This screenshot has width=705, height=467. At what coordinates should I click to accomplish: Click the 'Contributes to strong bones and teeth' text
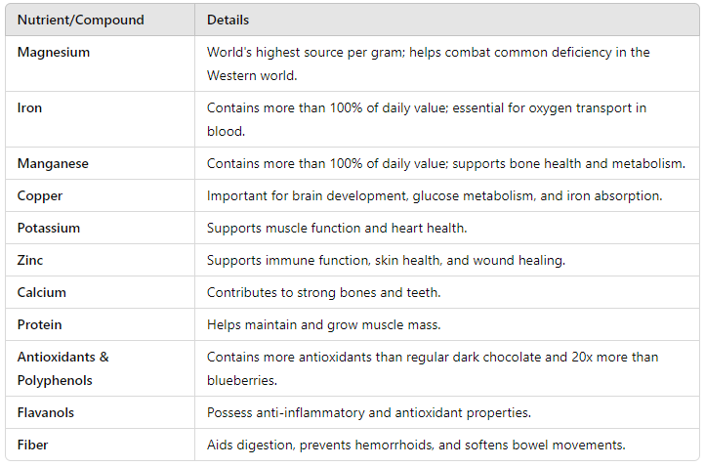(329, 292)
